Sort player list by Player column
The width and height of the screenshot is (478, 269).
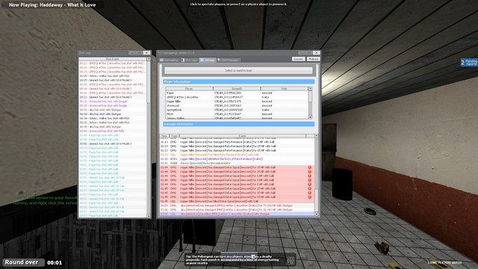point(189,89)
